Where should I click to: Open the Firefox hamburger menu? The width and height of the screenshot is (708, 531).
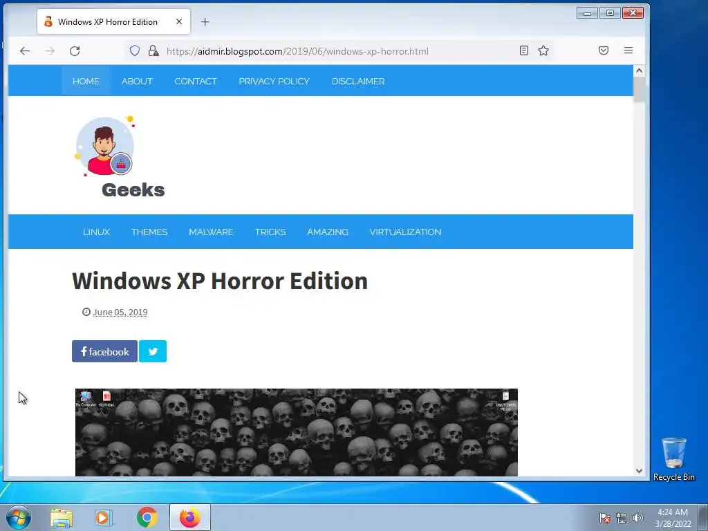point(628,50)
